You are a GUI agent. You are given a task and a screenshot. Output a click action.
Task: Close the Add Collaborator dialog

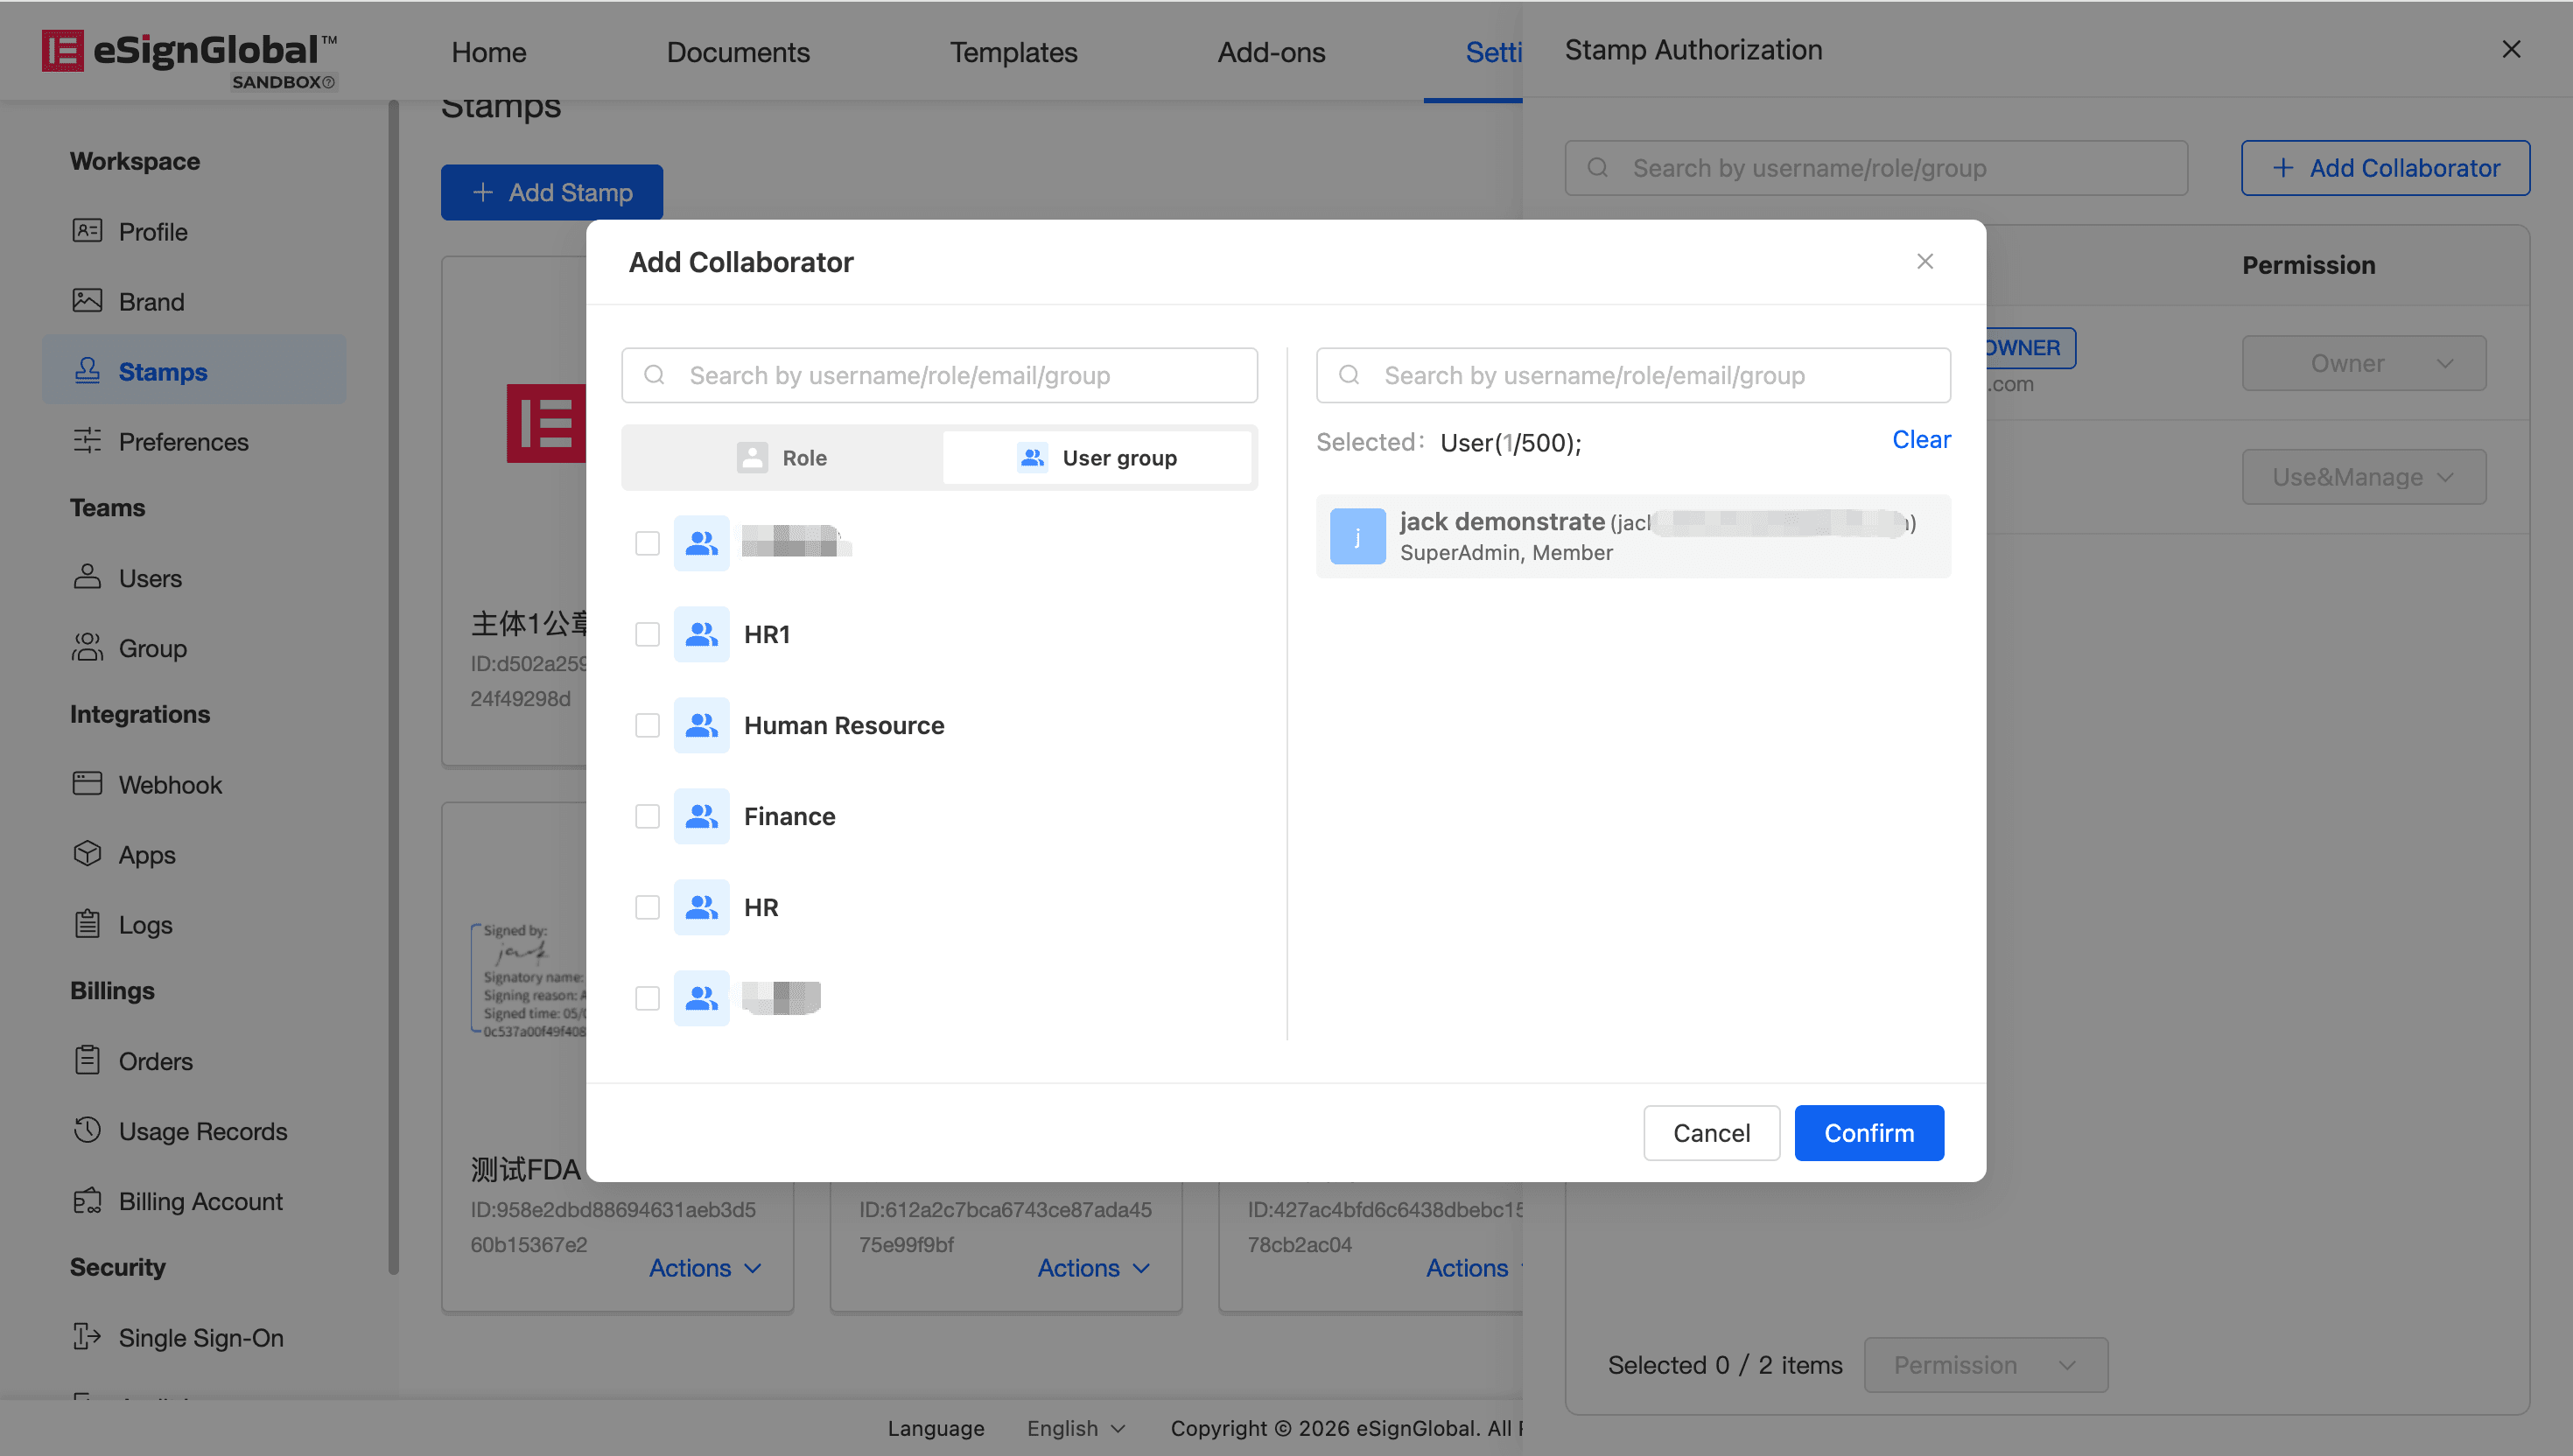click(1924, 261)
